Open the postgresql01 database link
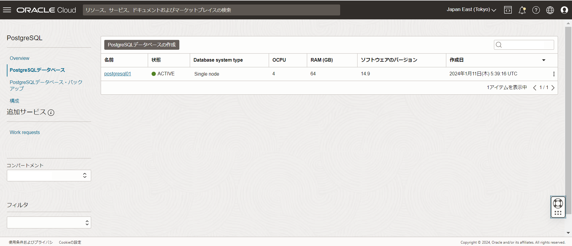Screen dimensions: 572x246 tap(118, 74)
